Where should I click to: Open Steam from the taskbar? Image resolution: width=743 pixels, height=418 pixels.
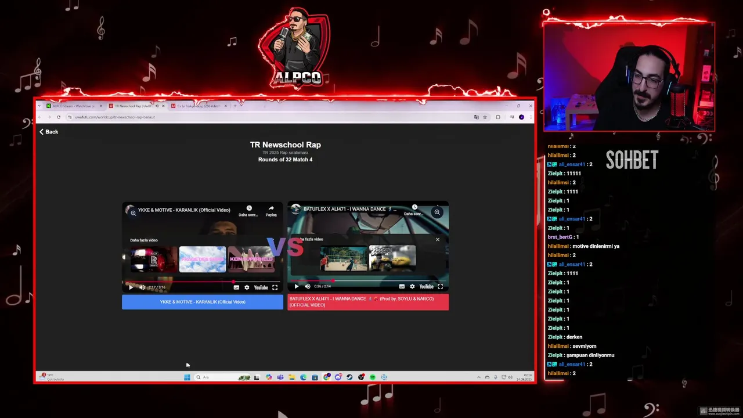click(349, 377)
